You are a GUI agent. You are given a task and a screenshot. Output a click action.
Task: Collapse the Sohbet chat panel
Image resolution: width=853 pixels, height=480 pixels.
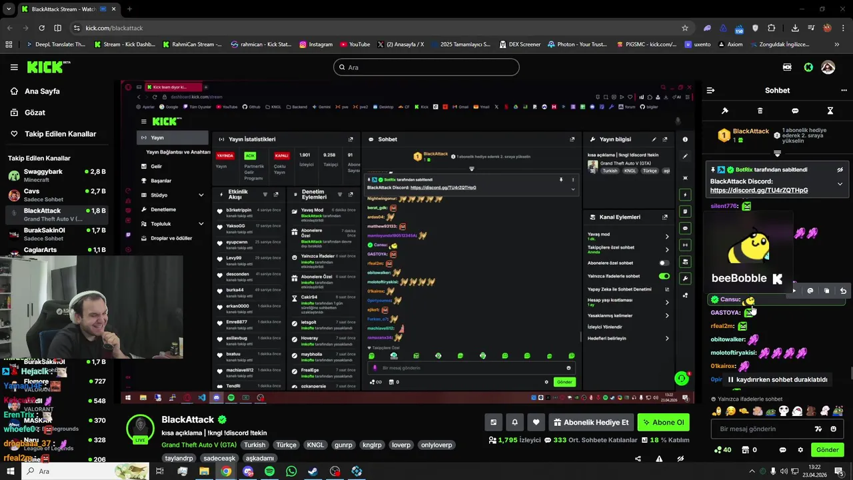coord(710,90)
